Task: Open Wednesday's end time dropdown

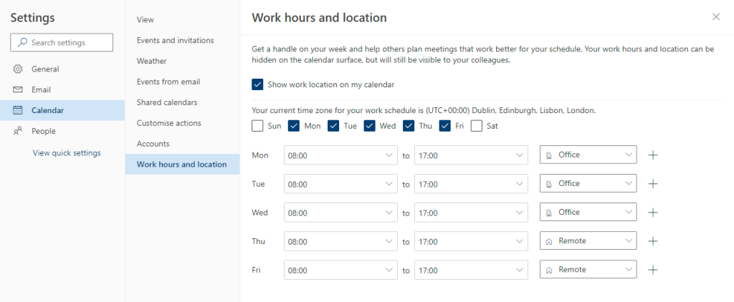Action: 471,213
